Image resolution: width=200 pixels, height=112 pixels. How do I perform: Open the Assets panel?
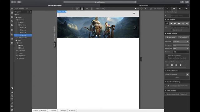click(12, 39)
